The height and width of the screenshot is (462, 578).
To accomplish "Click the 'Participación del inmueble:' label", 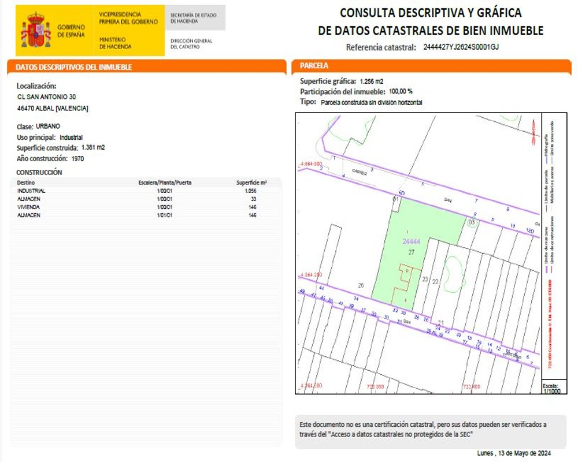I will tap(342, 92).
